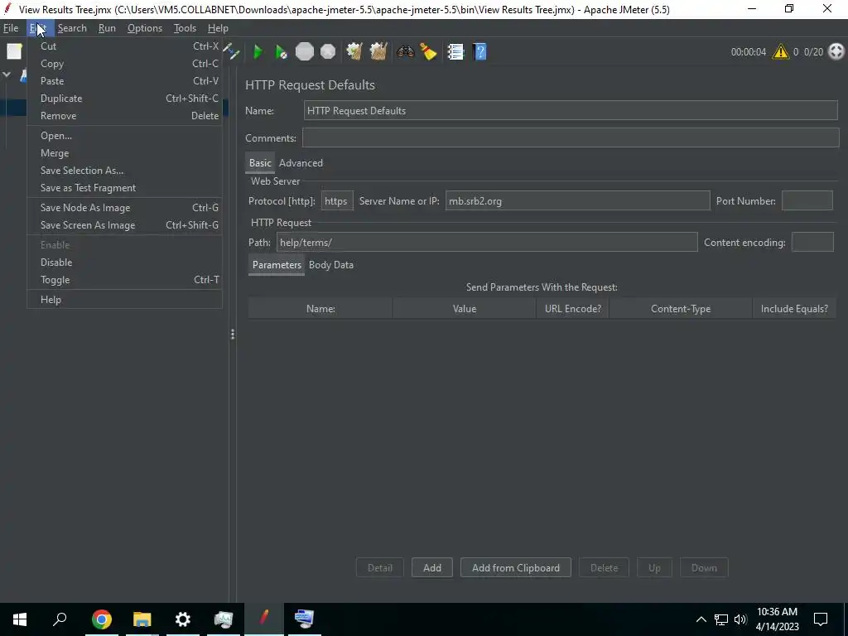Image resolution: width=848 pixels, height=636 pixels.
Task: Choose Save Screen As Image
Action: tap(124, 225)
